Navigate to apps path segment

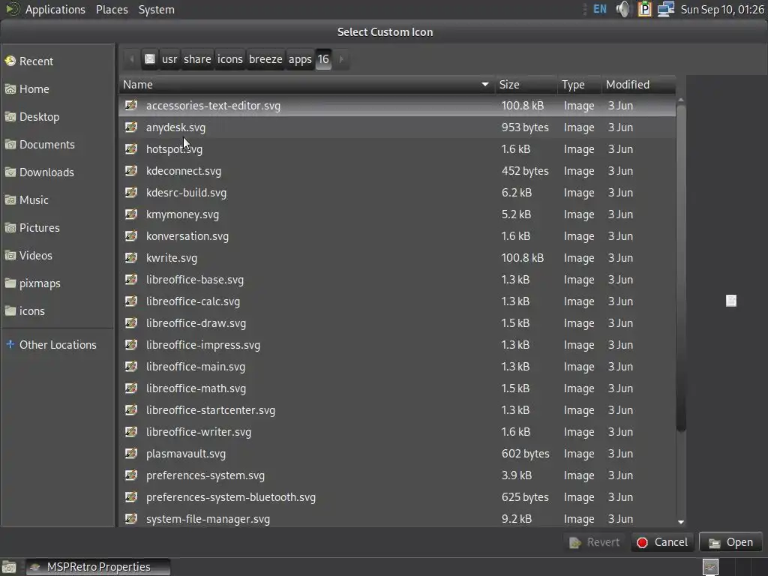coord(300,59)
